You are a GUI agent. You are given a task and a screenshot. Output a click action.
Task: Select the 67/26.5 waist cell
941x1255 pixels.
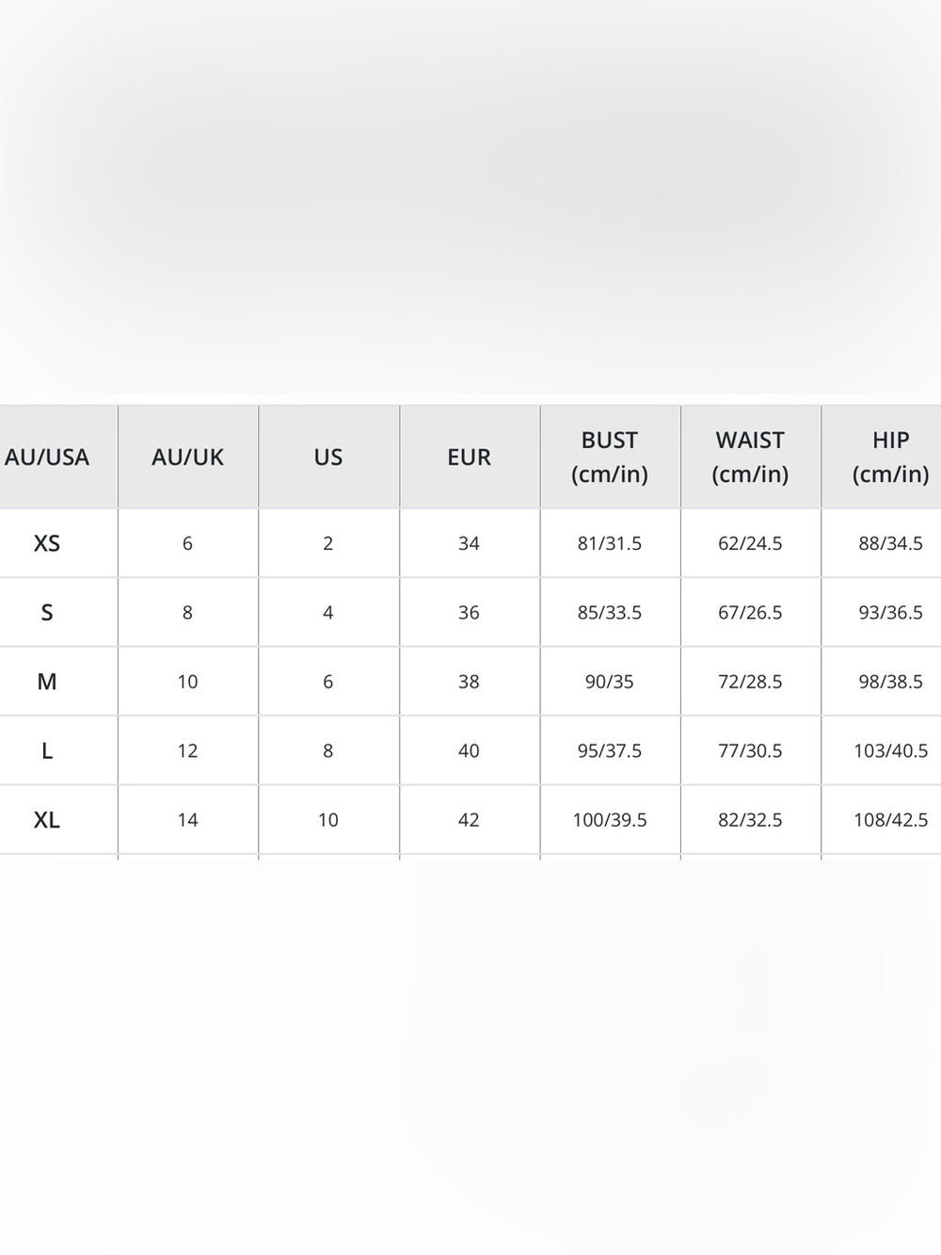751,613
